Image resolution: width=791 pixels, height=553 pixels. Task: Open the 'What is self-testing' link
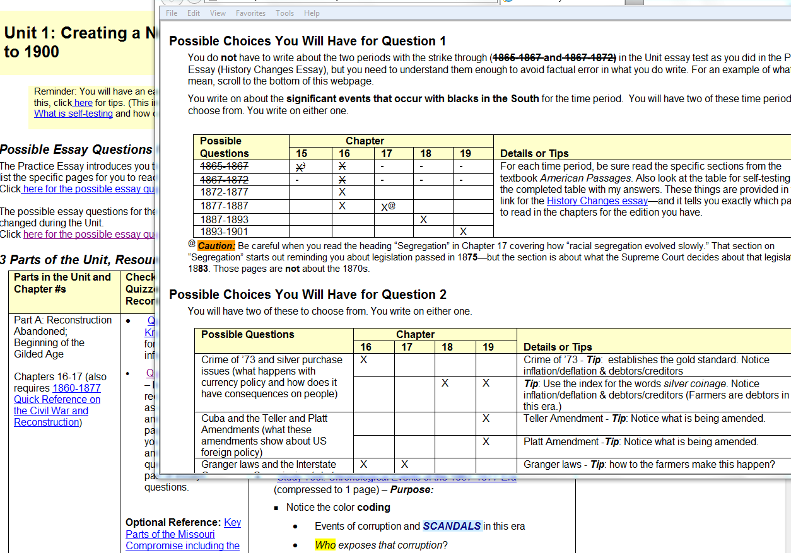click(73, 114)
